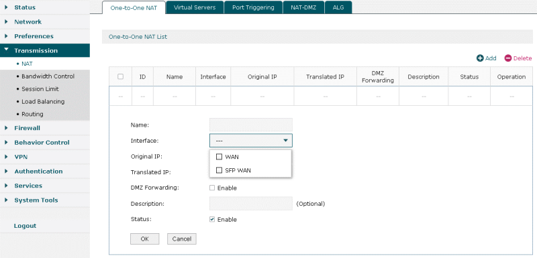
Task: Click the Behavior Control menu label
Action: [42, 142]
